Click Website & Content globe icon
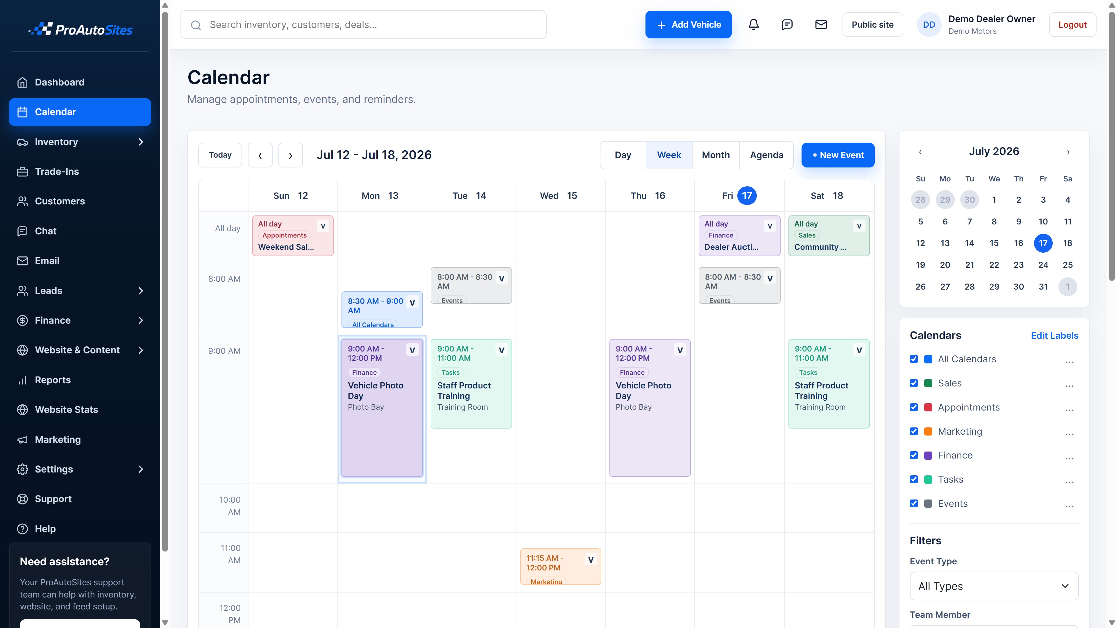The image size is (1116, 628). click(x=23, y=350)
